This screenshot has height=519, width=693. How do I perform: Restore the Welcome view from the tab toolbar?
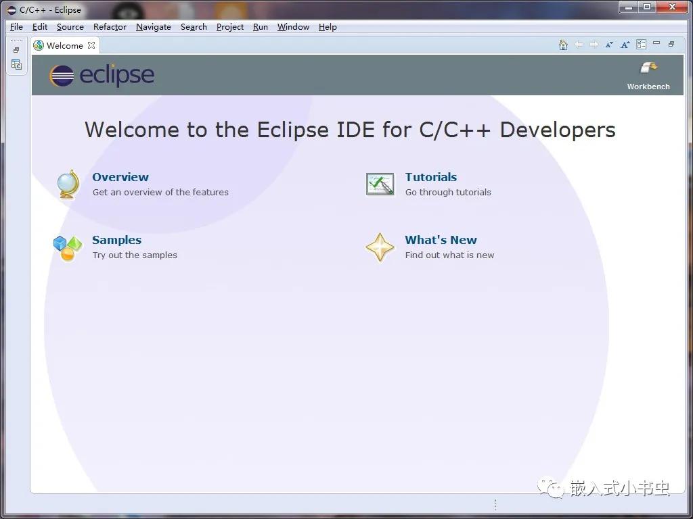point(671,44)
